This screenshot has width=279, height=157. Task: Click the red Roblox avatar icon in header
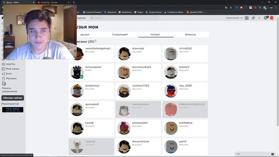(272, 17)
